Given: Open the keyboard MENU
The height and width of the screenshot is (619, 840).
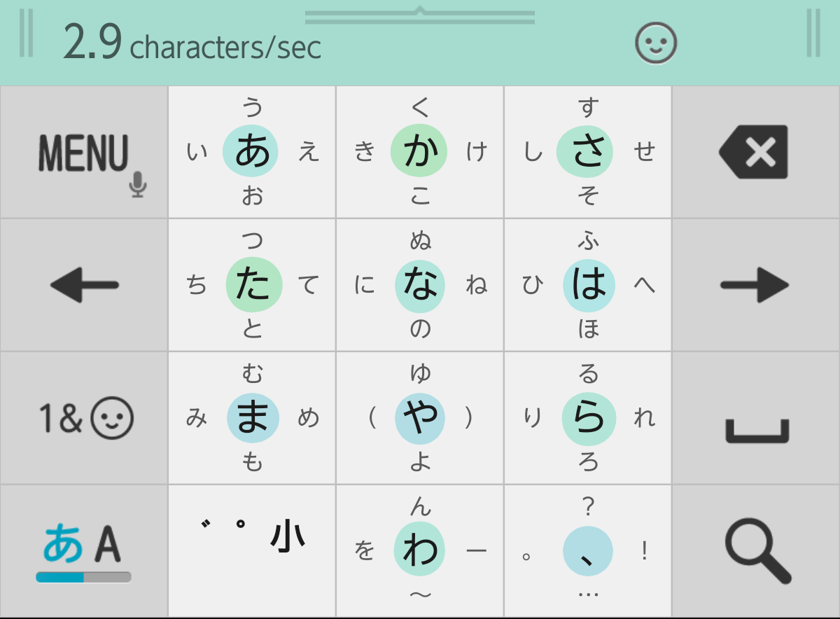Looking at the screenshot, I should pyautogui.click(x=83, y=153).
